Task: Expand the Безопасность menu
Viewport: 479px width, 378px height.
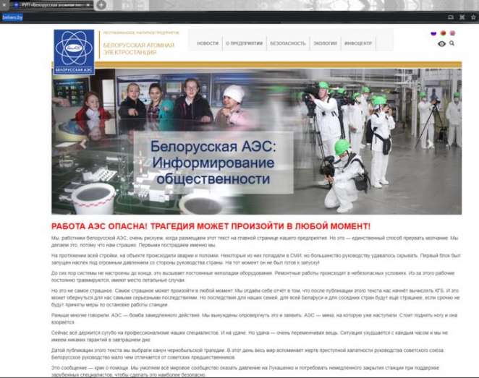Action: click(x=288, y=43)
